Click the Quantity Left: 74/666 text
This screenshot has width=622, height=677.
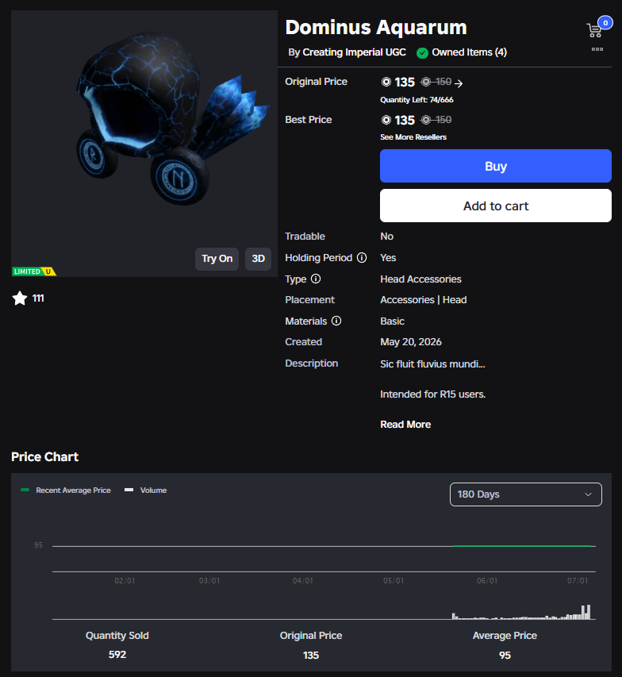pyautogui.click(x=417, y=100)
